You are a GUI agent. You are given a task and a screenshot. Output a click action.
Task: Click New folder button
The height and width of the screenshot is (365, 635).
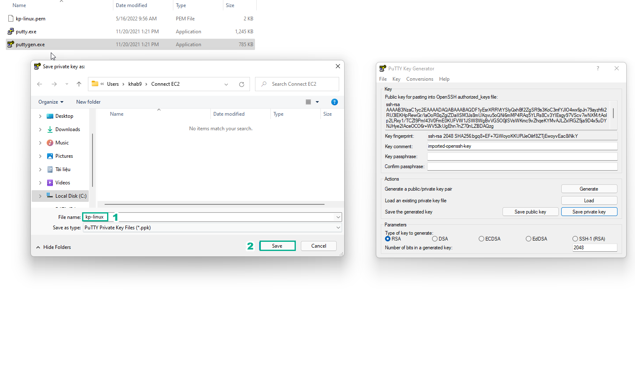tap(88, 102)
